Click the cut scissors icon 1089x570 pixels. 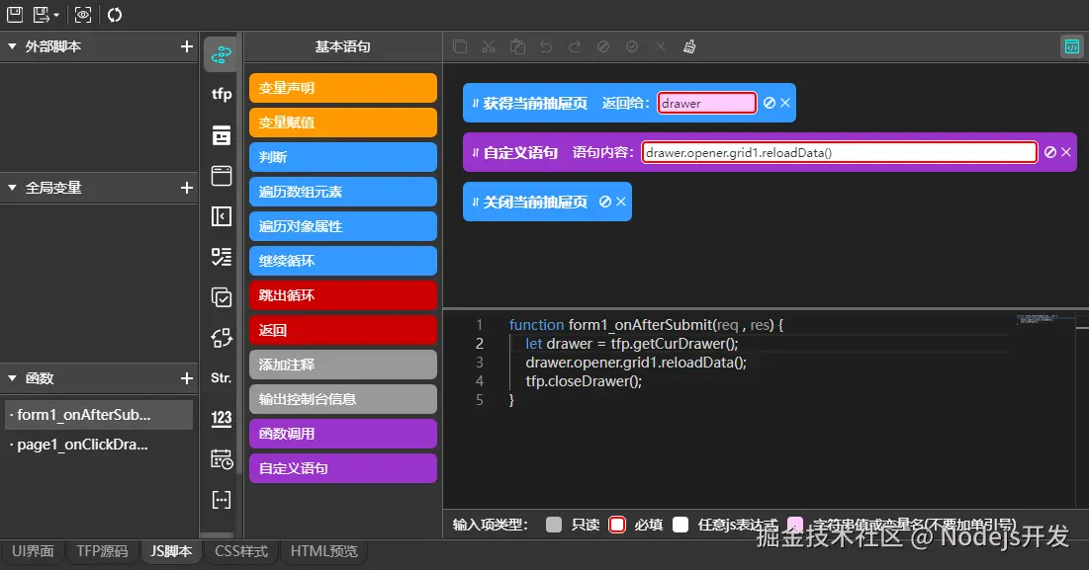(489, 46)
